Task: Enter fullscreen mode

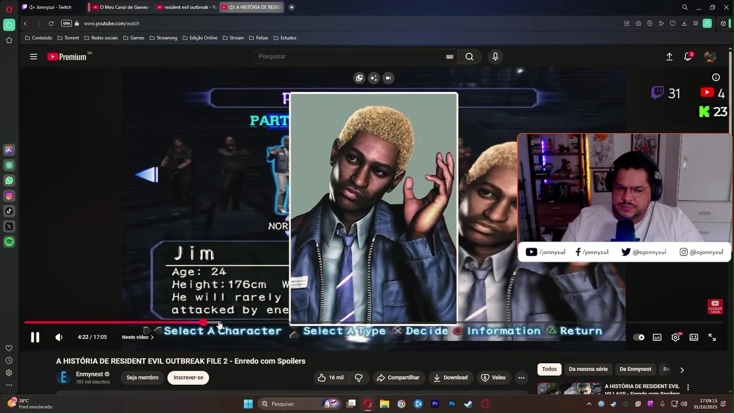Action: click(x=712, y=337)
